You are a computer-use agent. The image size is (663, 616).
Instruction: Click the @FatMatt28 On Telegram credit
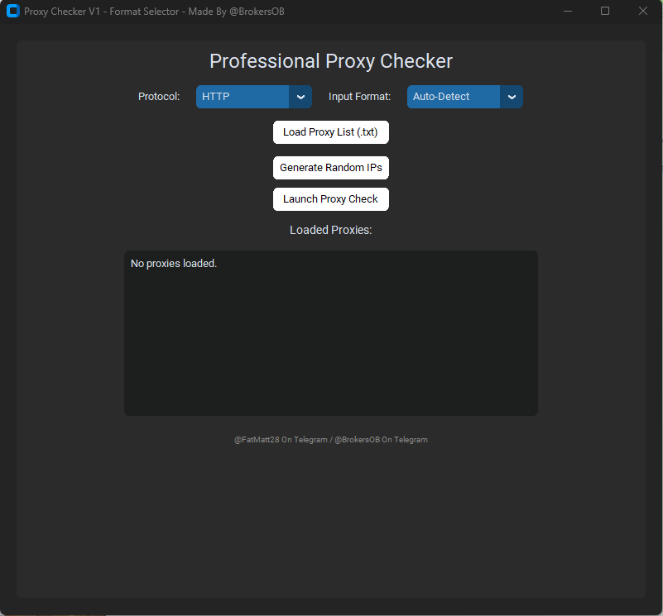[x=280, y=440]
